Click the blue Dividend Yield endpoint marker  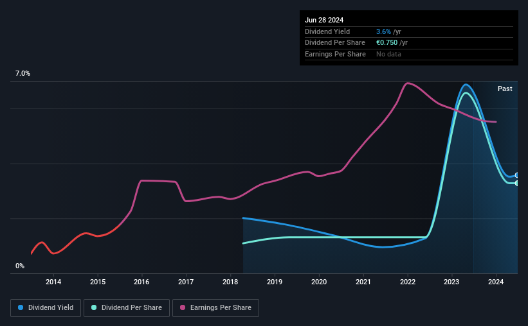tap(517, 175)
